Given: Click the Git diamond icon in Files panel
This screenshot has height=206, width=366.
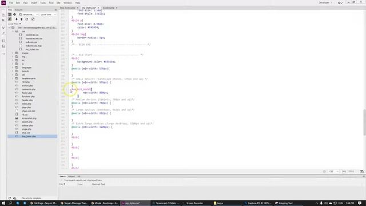Looking at the screenshot, I should tap(15, 14).
